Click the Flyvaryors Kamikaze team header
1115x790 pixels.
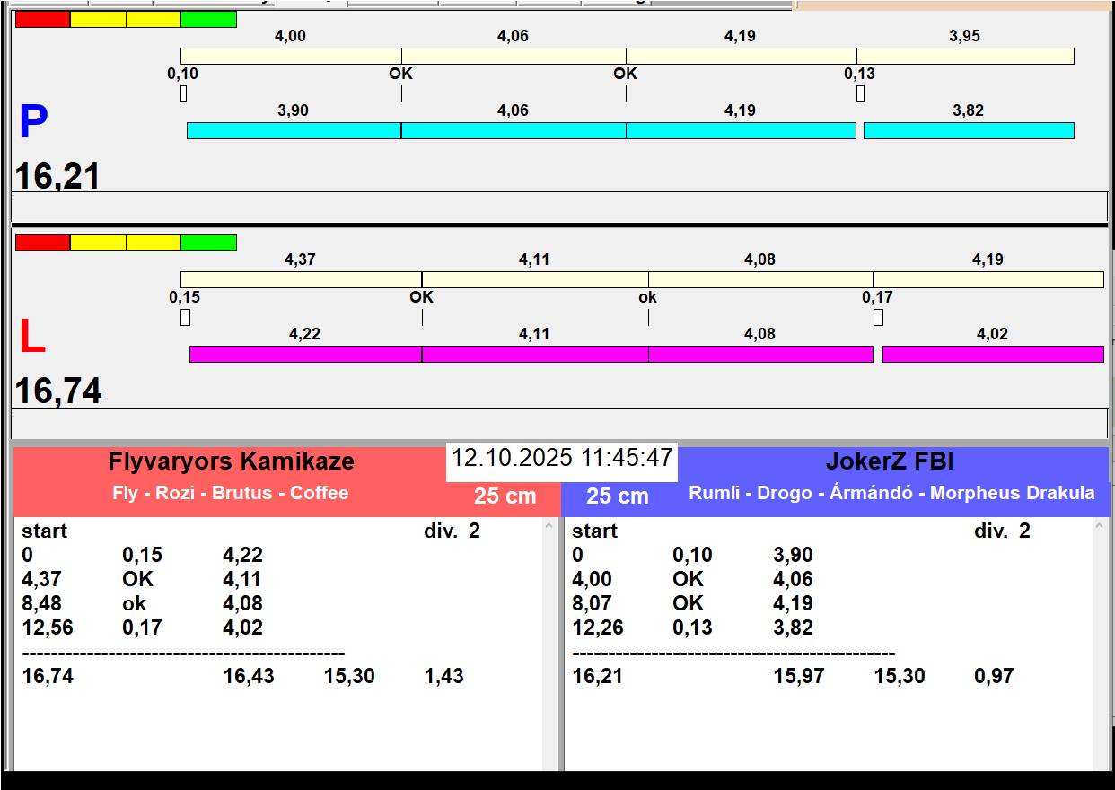click(232, 461)
